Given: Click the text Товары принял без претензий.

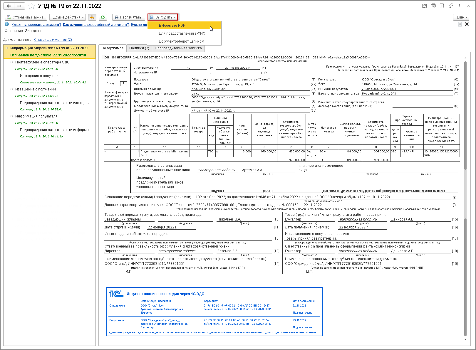Looking at the screenshot, I should 311,238.
